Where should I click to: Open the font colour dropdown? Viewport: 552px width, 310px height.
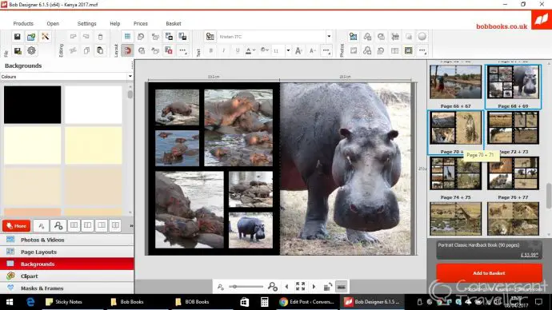[x=250, y=50]
